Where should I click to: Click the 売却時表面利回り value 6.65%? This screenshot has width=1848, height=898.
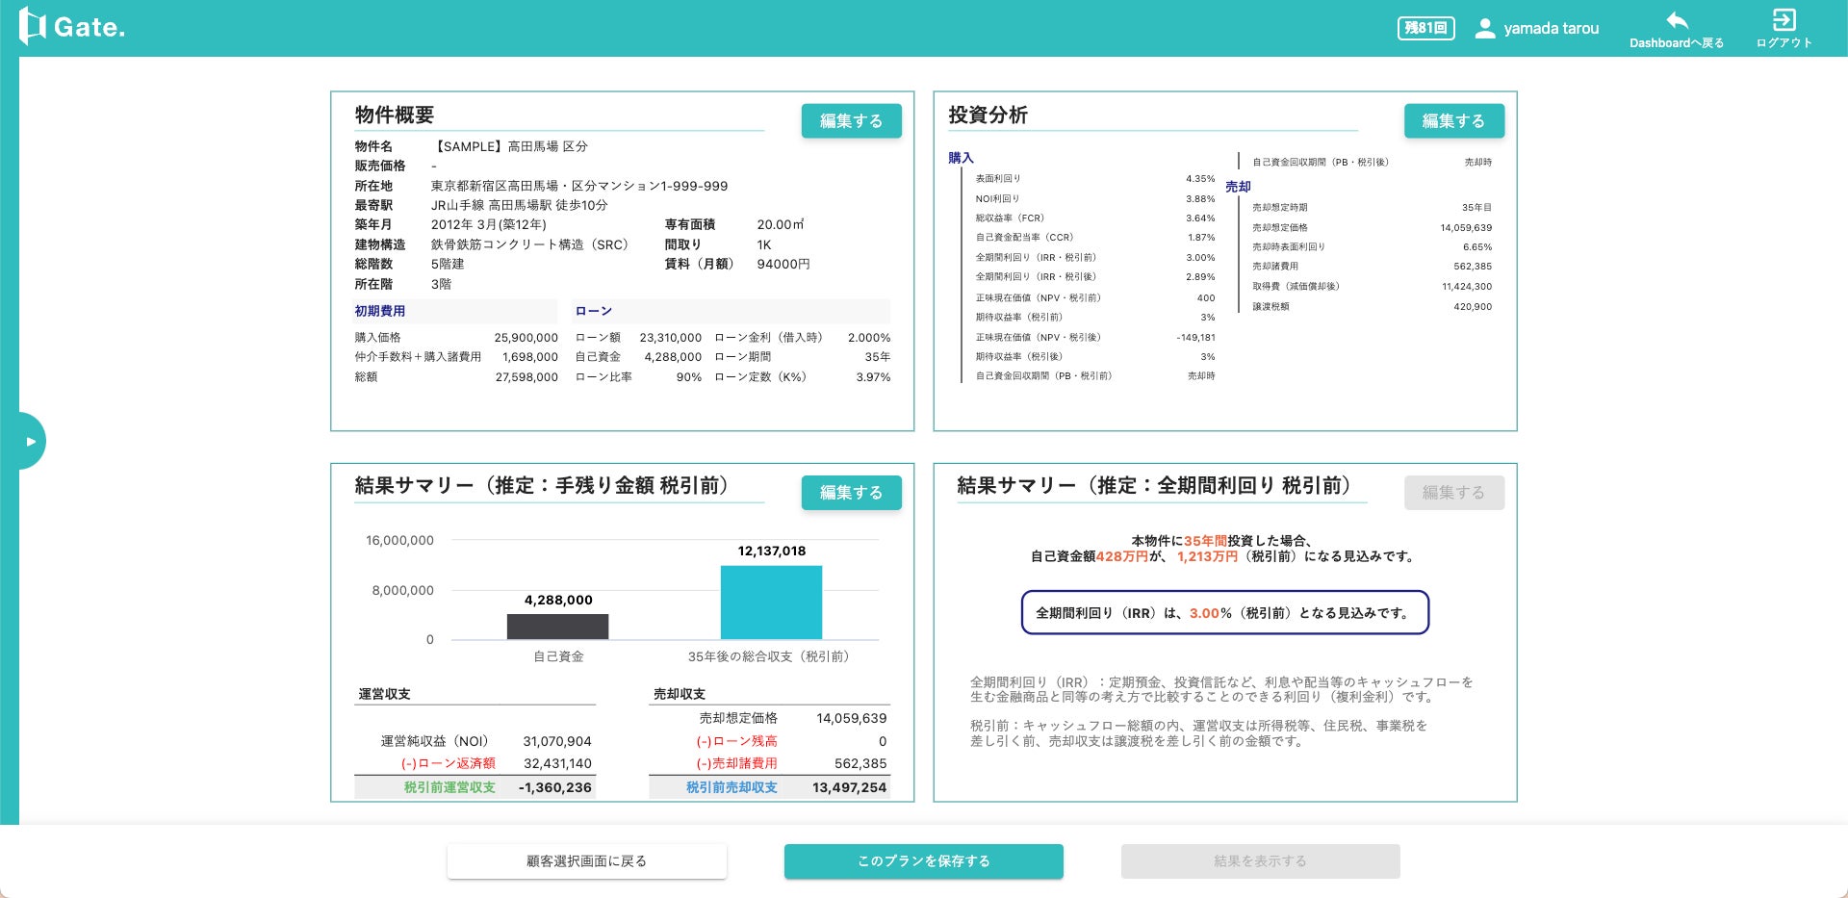click(1477, 247)
